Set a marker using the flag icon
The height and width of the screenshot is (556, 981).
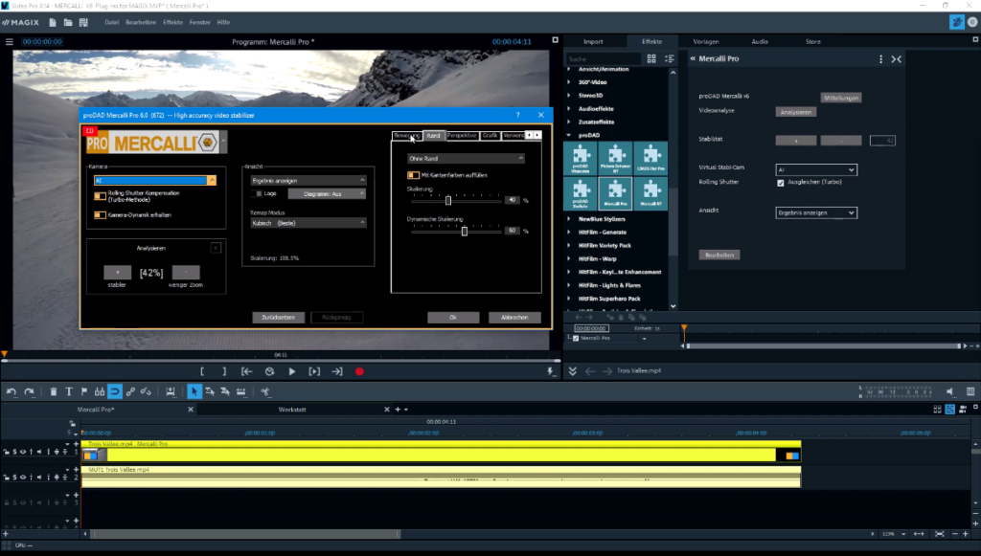tap(84, 391)
